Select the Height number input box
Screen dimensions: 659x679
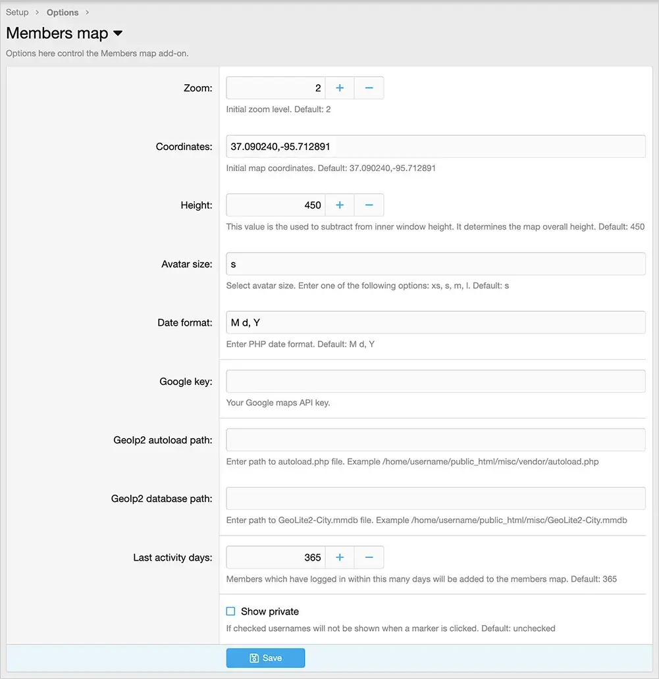[275, 205]
